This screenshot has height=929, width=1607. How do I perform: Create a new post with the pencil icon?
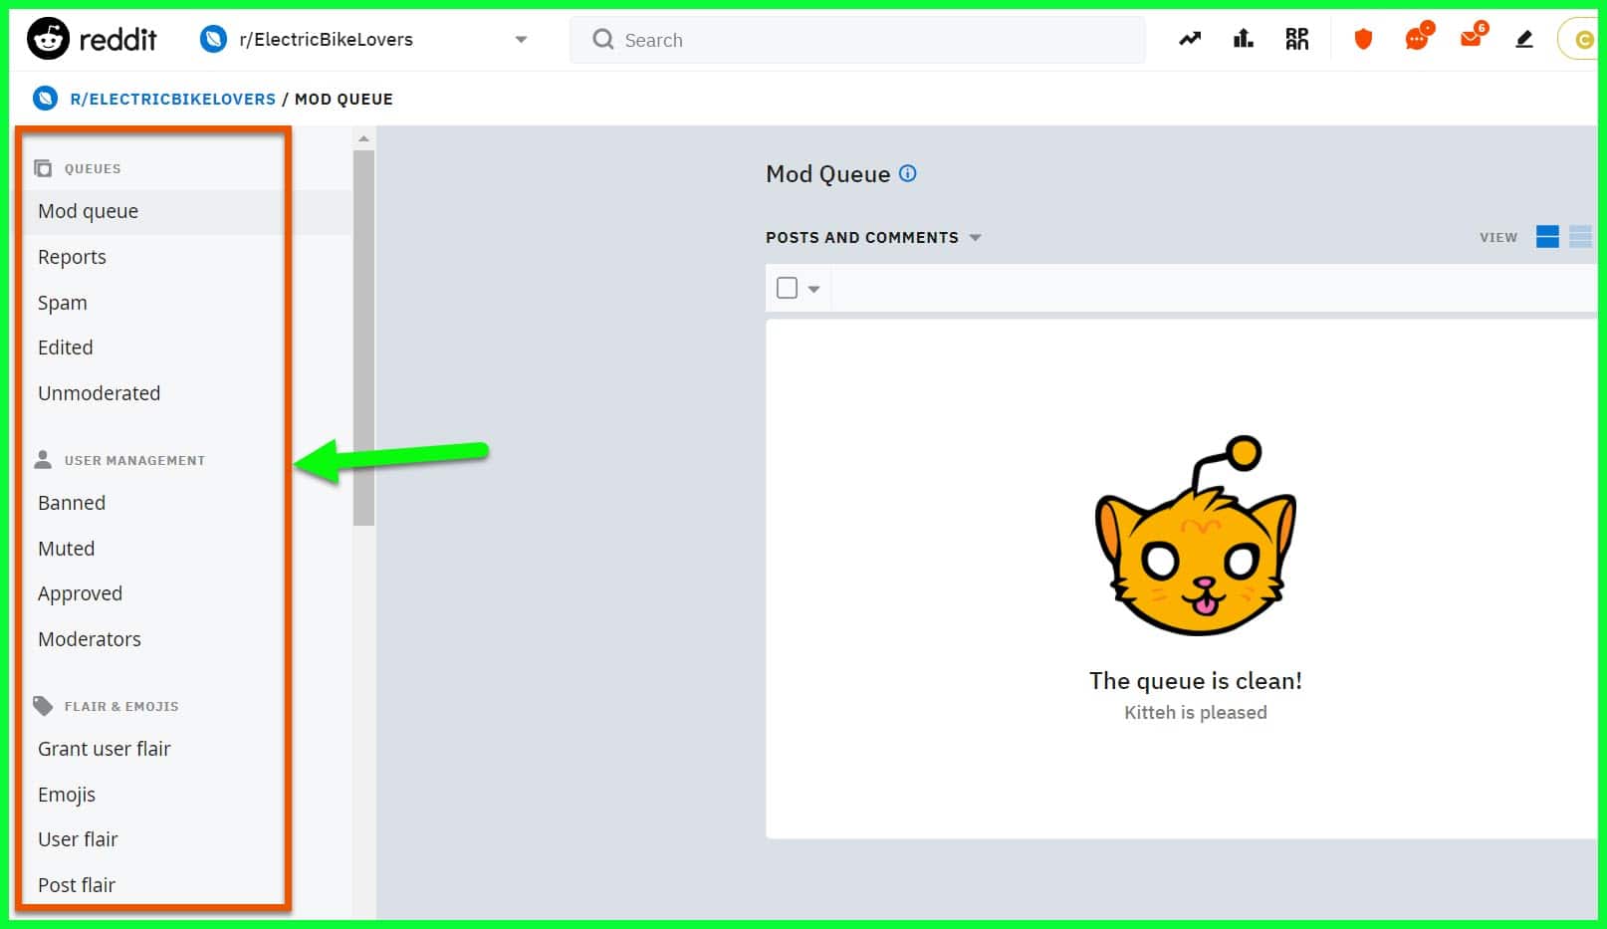point(1523,39)
